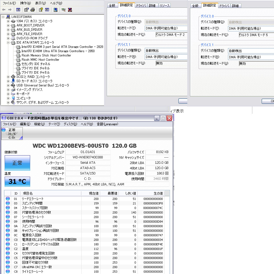Screen dimensions: 274x274
Task: Click ウルトラ DMA モード 2 current mode field
Action: pyautogui.click(x=172, y=35)
